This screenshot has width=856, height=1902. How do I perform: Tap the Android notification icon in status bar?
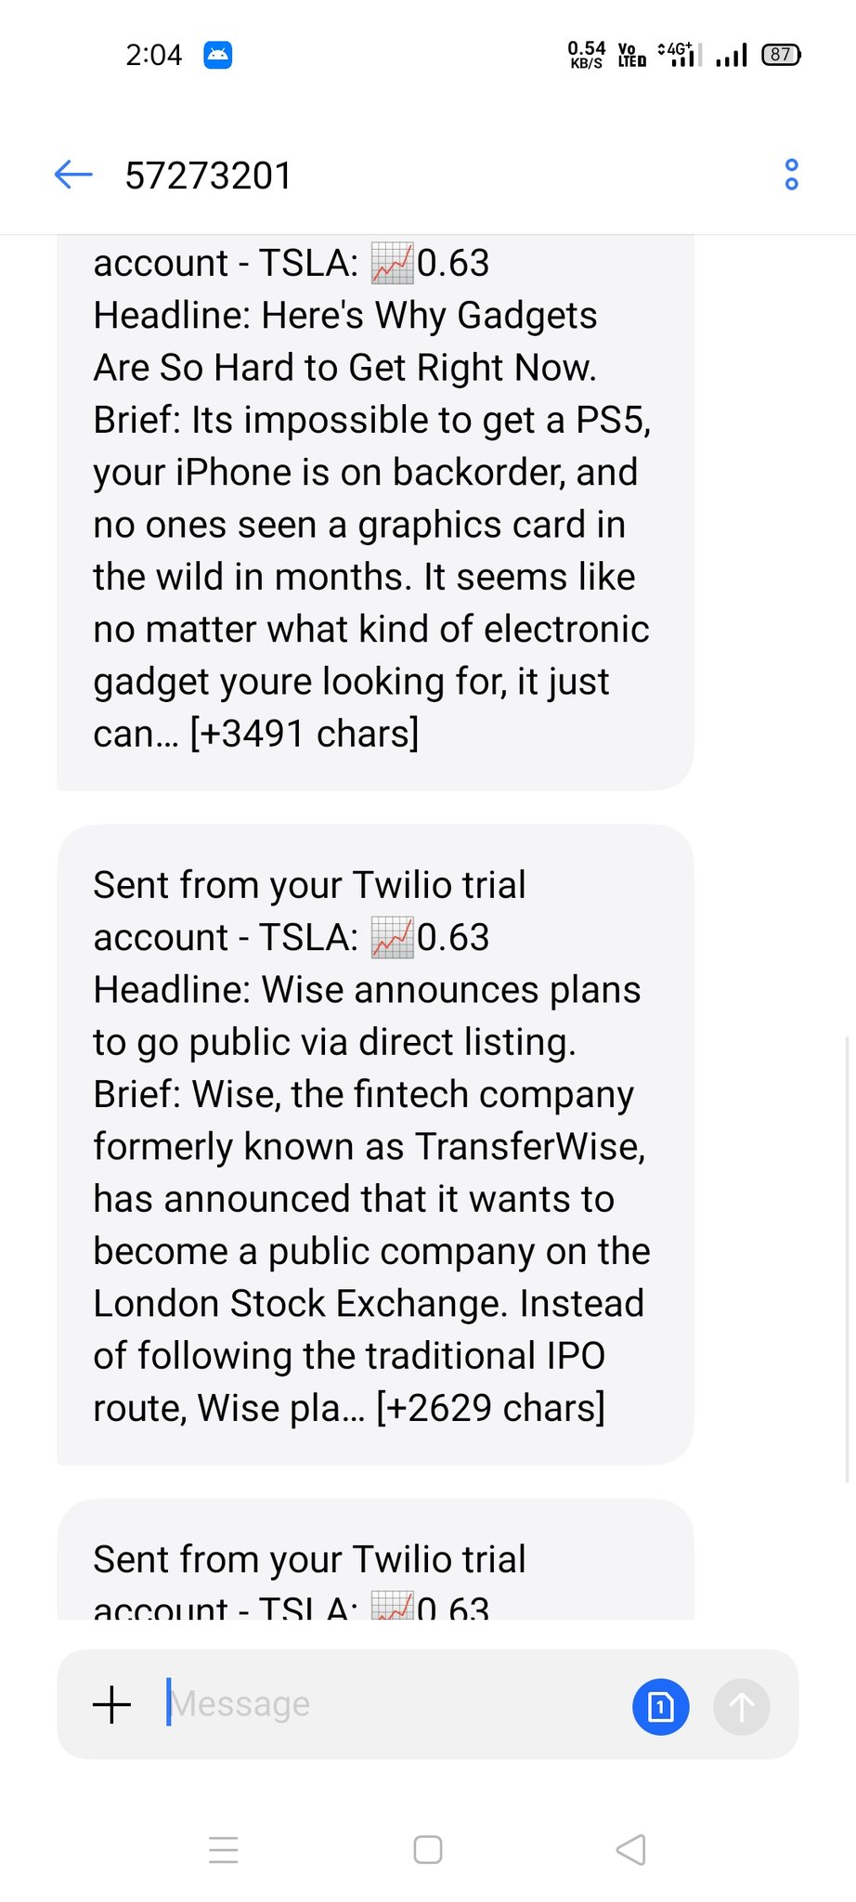coord(218,55)
